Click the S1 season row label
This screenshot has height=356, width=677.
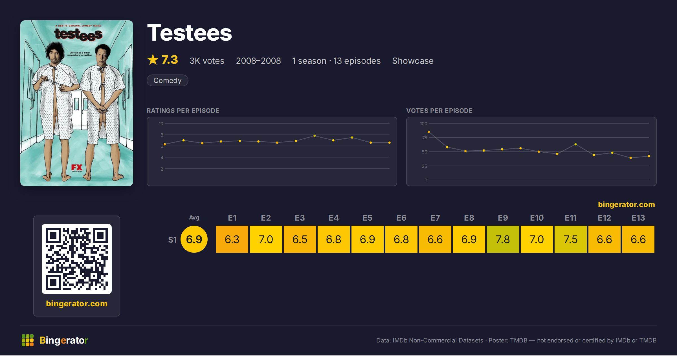172,240
